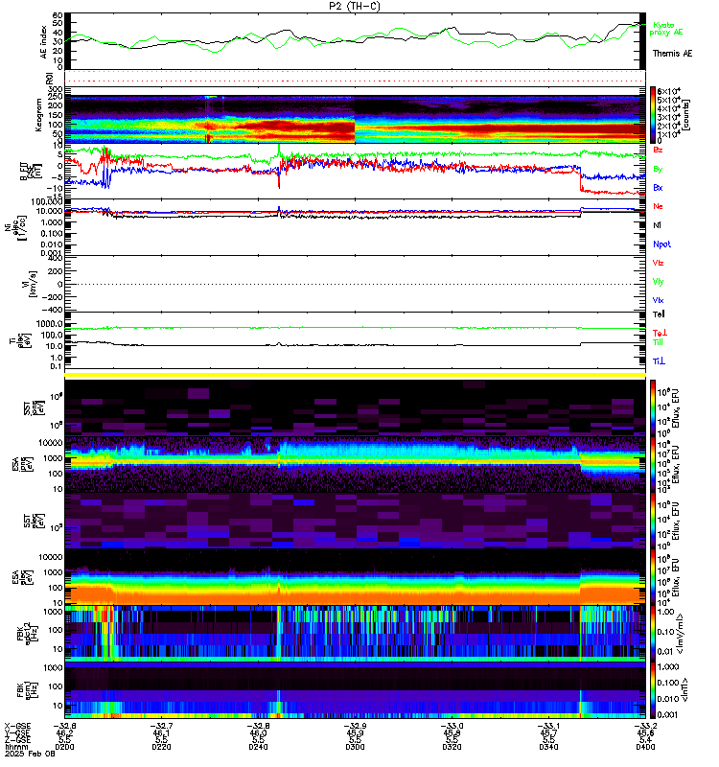This screenshot has width=719, height=767.
Task: Click the red "Ne" density legend label
Action: click(658, 206)
